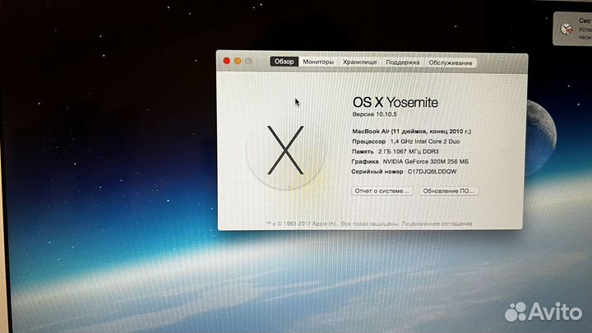This screenshot has height=333, width=592.
Task: Open the Обслуживание tab
Action: (x=451, y=62)
